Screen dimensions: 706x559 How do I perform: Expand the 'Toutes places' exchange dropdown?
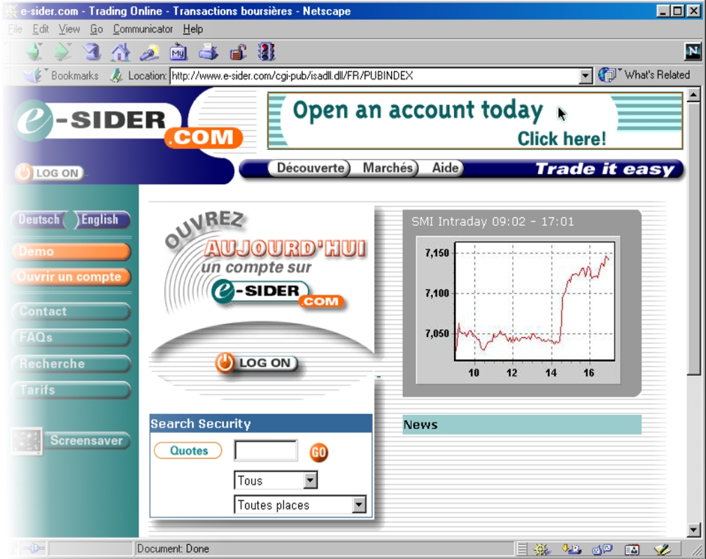click(359, 504)
